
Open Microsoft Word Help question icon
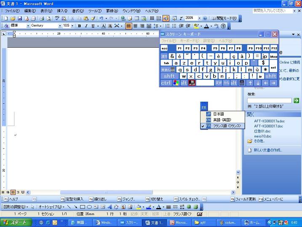coord(205,18)
